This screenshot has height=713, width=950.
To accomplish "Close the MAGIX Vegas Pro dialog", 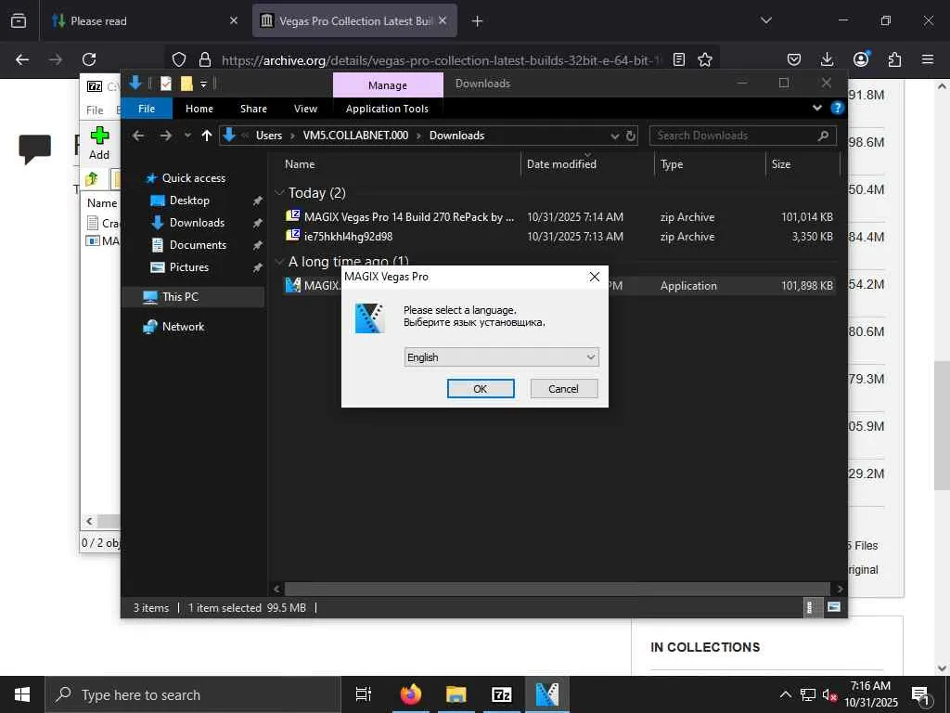I will pos(595,277).
